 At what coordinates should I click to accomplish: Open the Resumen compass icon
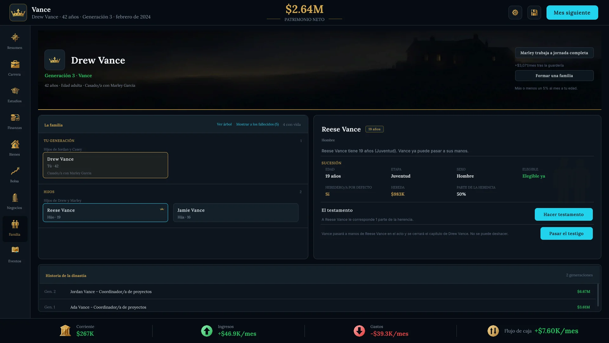click(x=15, y=38)
